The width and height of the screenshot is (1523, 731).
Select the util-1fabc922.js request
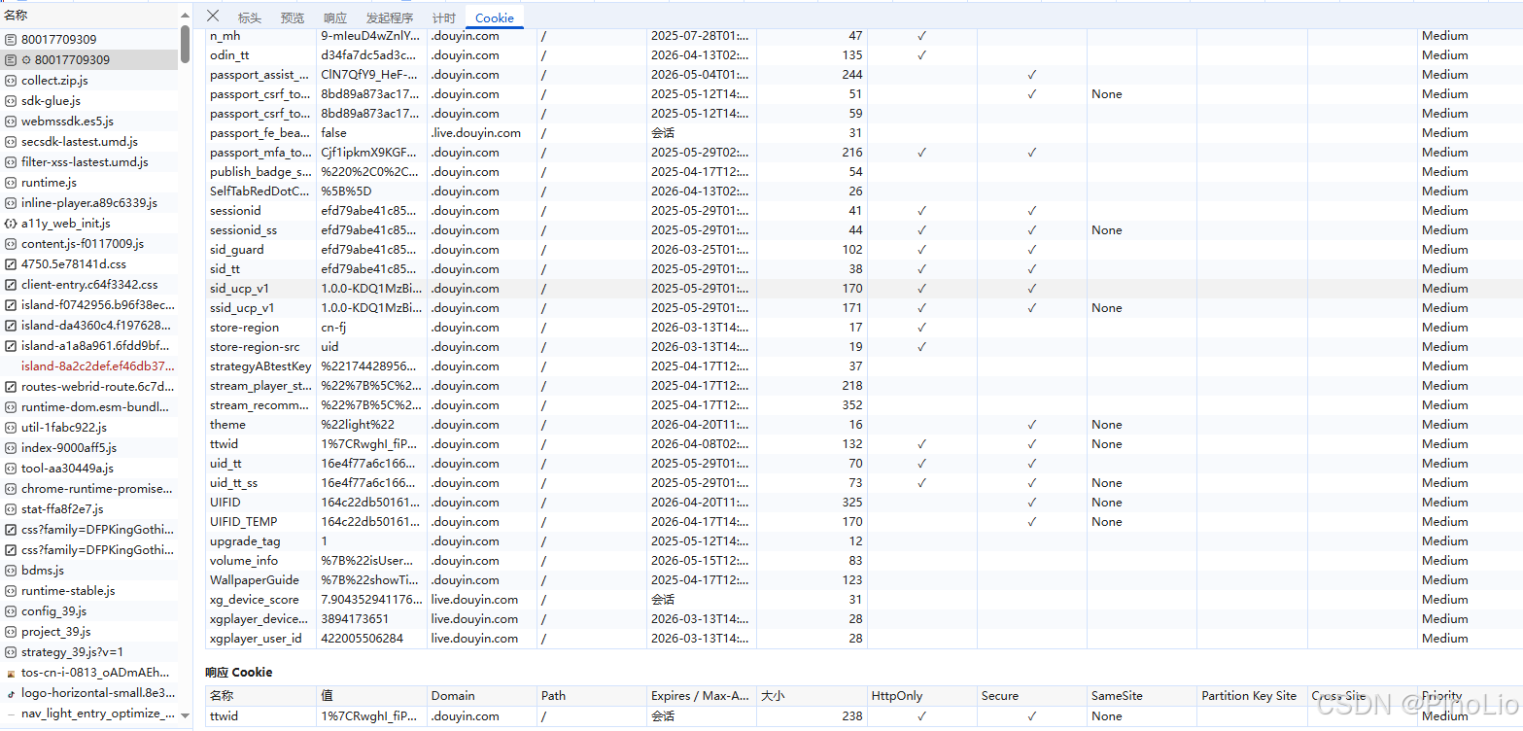[89, 428]
